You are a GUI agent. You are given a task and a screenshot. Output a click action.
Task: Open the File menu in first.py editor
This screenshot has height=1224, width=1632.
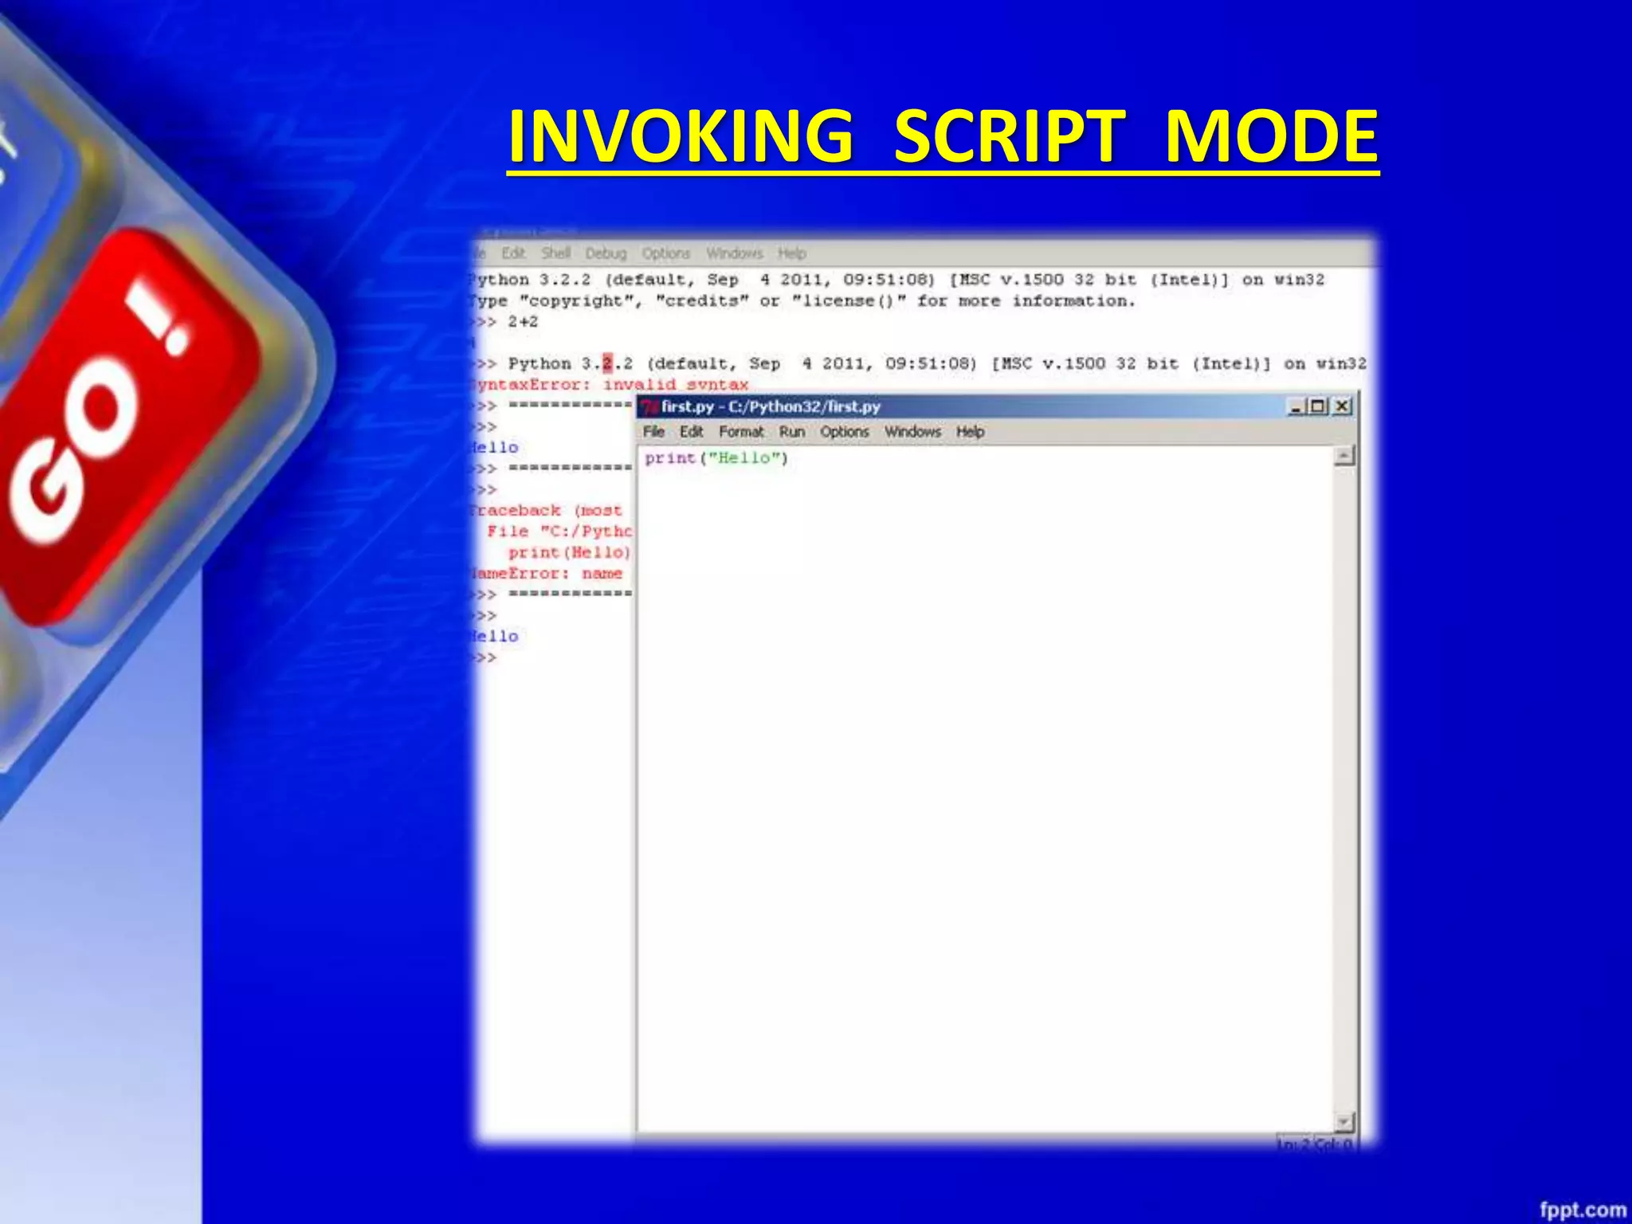(653, 432)
